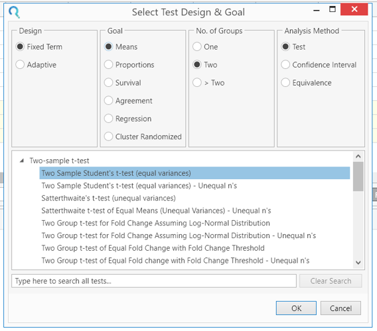Select Regression under Goal
377x331 pixels.
click(x=127, y=119)
